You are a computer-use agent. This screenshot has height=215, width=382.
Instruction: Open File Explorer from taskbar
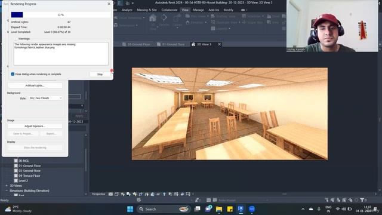tap(219, 209)
